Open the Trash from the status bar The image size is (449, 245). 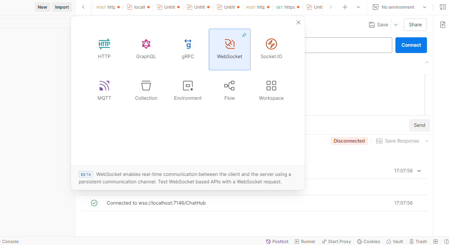[x=418, y=241]
